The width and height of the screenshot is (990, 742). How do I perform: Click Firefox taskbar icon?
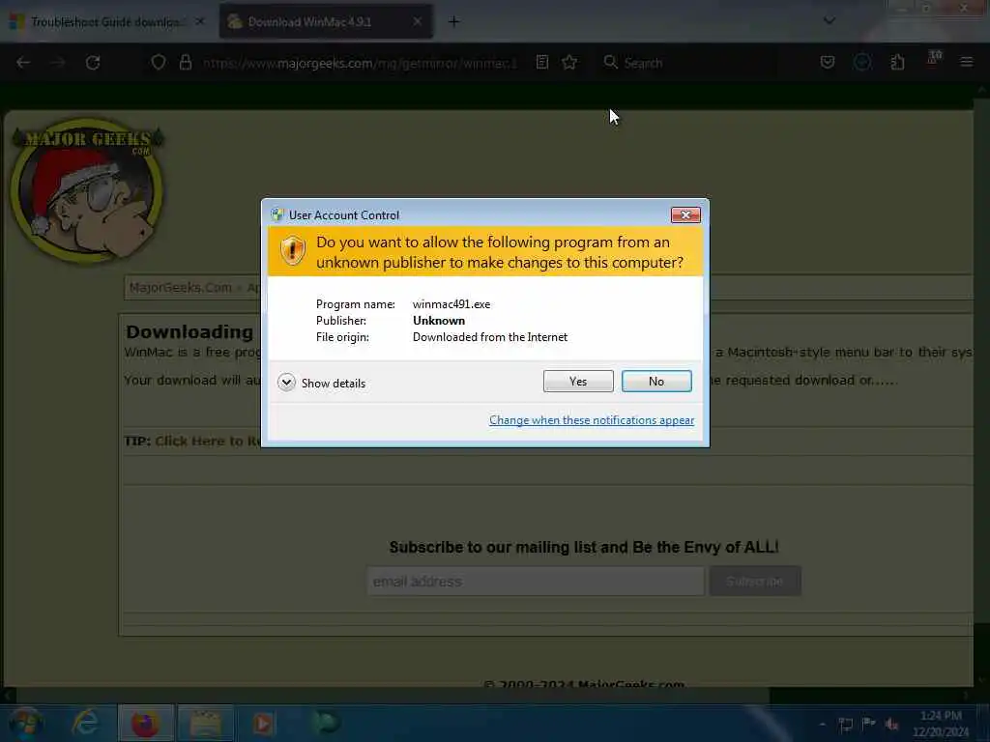(145, 723)
